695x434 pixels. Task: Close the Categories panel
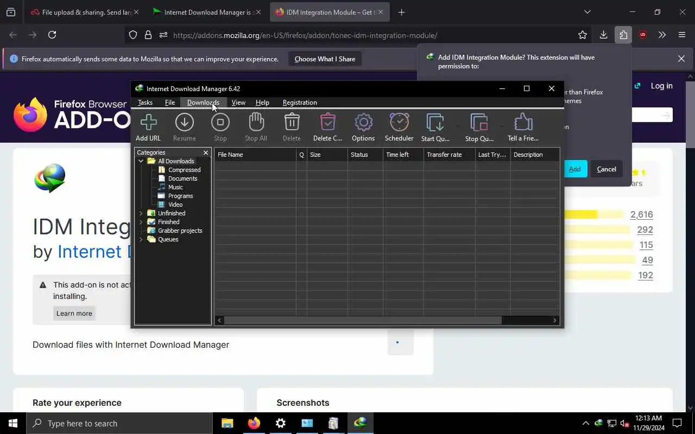(x=206, y=152)
